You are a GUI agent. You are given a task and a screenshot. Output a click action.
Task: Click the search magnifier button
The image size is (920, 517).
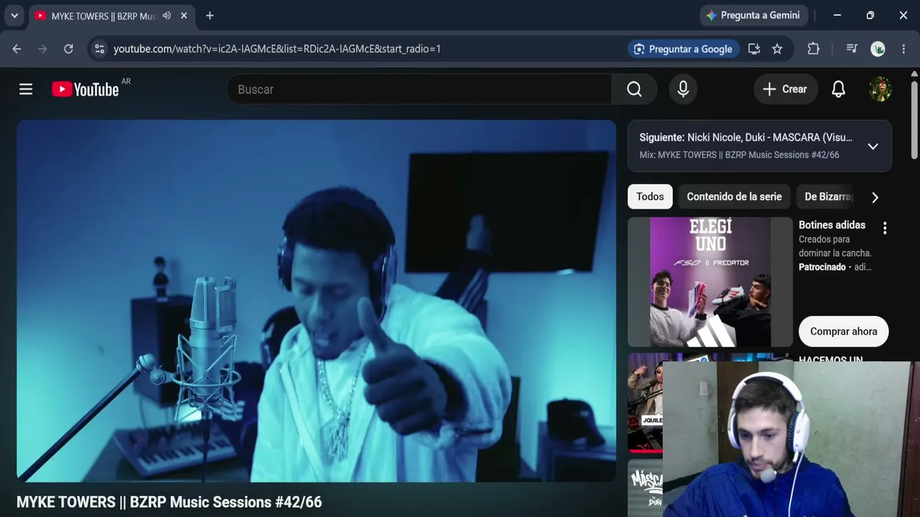click(x=634, y=89)
